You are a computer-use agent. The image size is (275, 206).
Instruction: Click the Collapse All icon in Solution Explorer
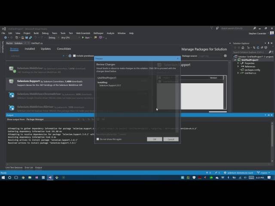point(262,48)
